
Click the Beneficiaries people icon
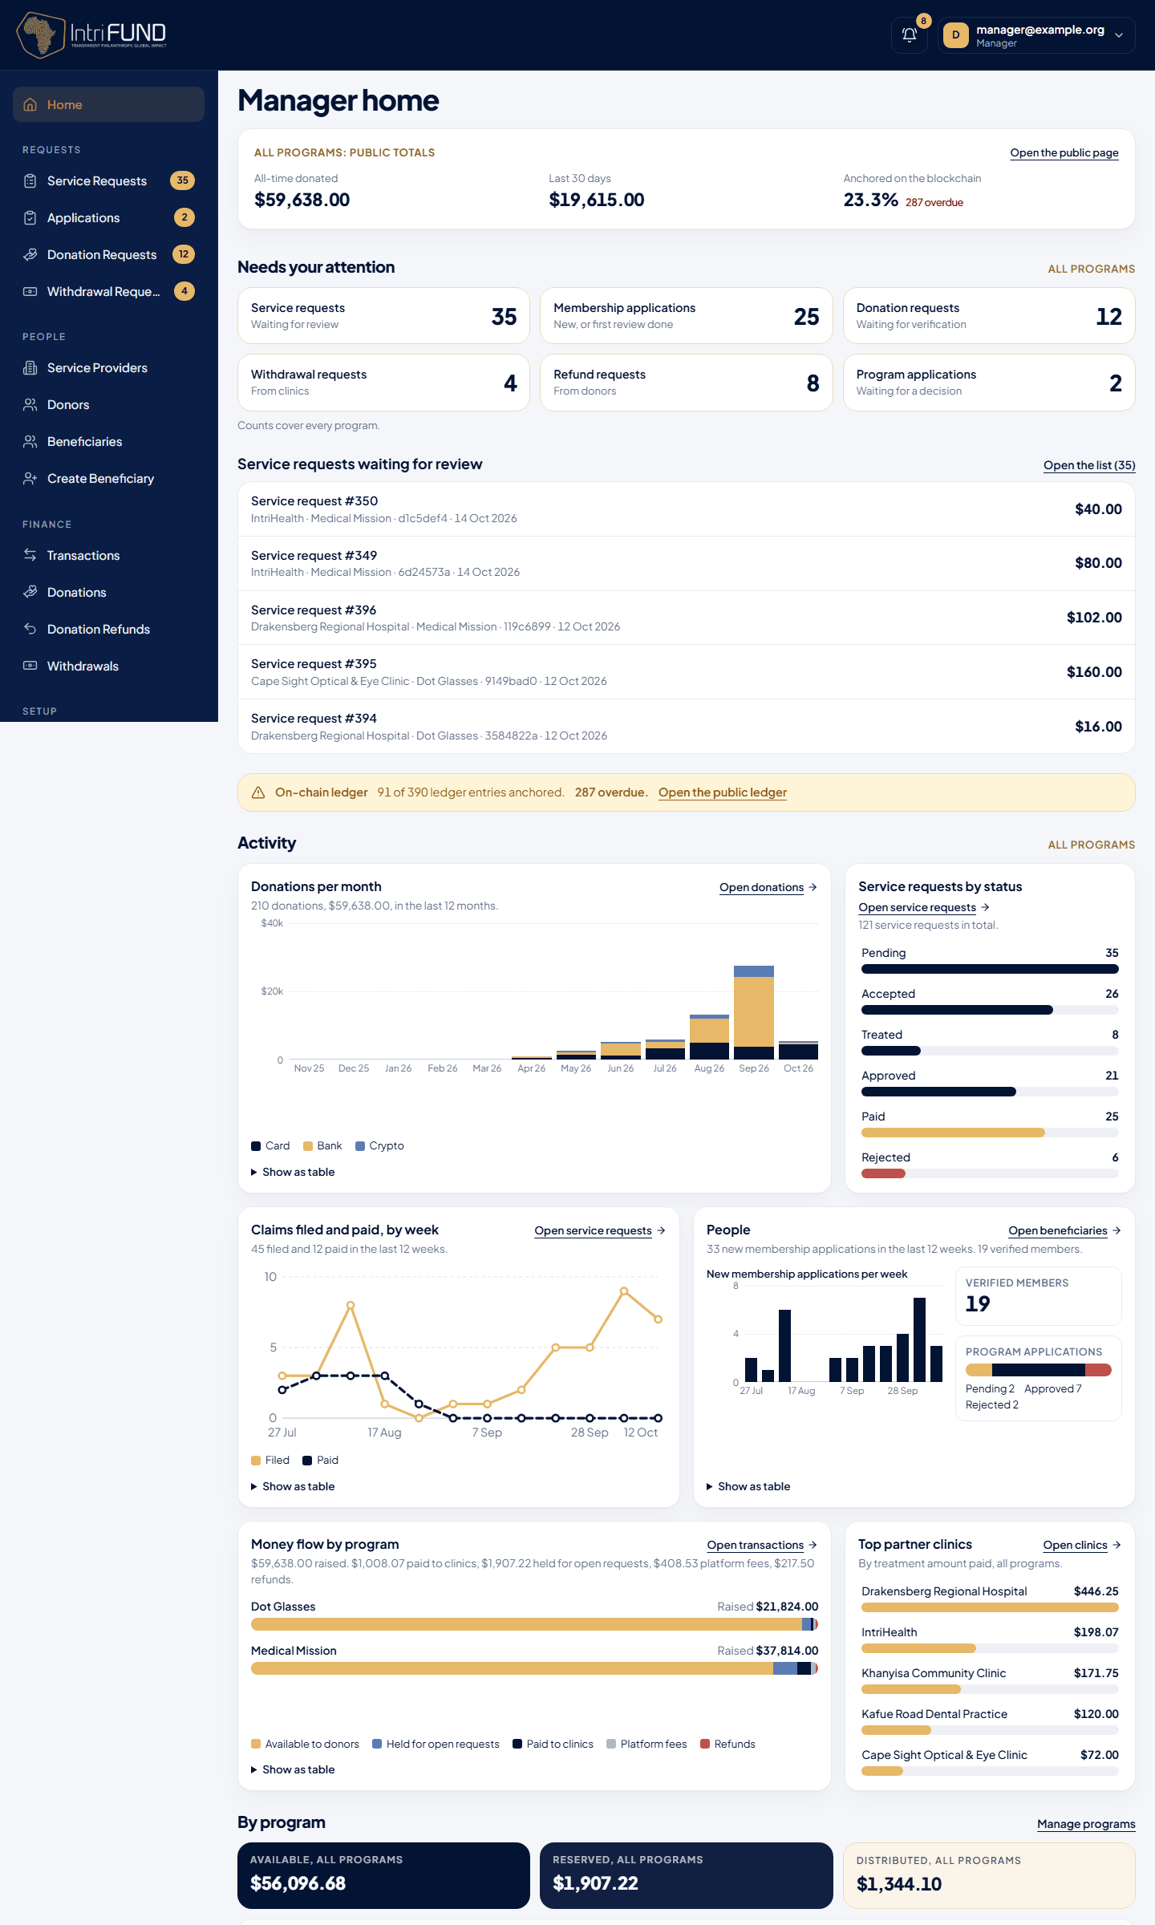30,441
